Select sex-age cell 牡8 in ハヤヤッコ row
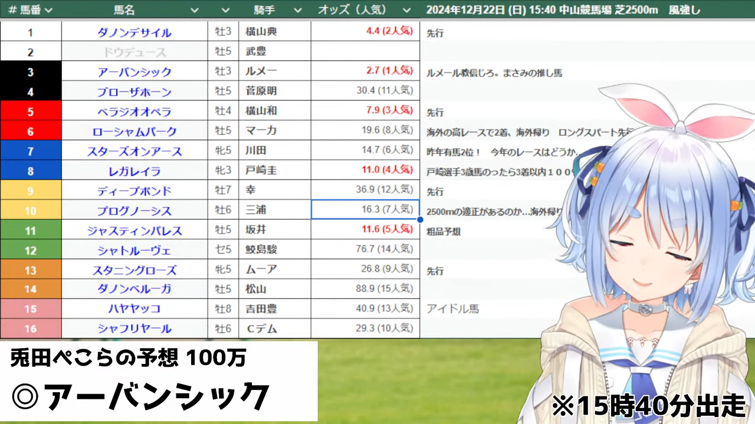Viewport: 755px width, 424px height. click(x=224, y=309)
